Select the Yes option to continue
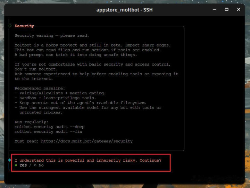The width and height of the screenshot is (250, 188). coord(21,165)
